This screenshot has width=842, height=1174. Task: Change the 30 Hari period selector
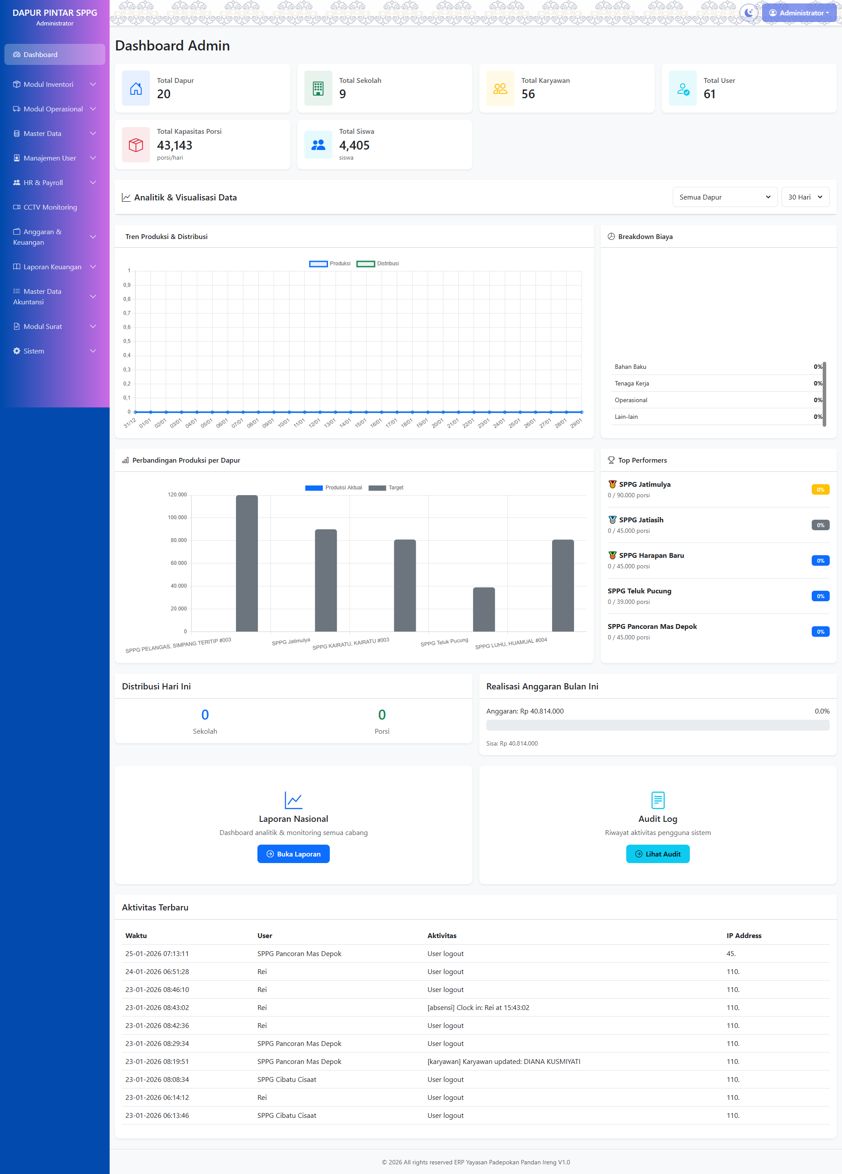coord(805,197)
